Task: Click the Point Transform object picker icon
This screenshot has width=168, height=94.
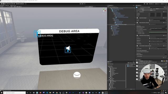Action: (166, 28)
